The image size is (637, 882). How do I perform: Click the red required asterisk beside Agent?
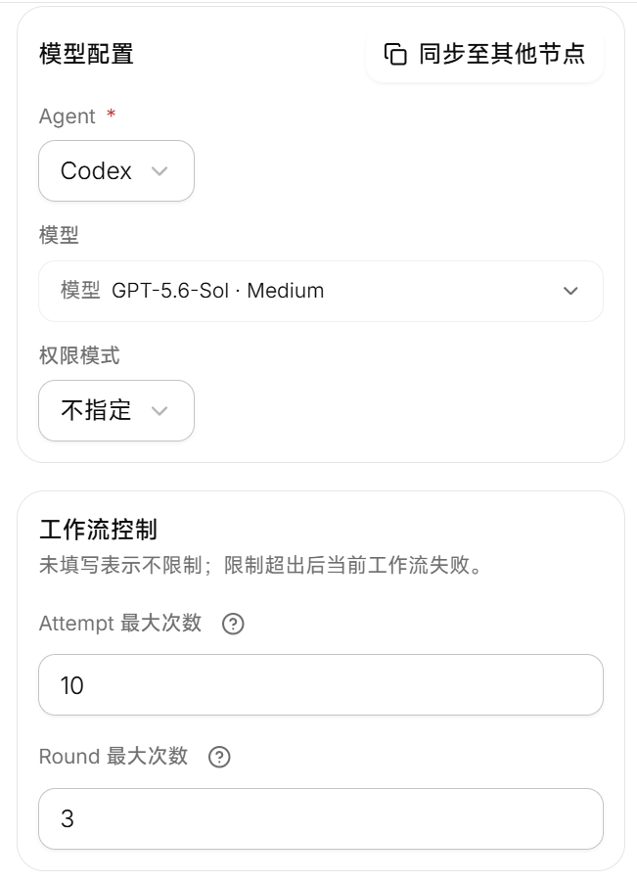(x=112, y=114)
